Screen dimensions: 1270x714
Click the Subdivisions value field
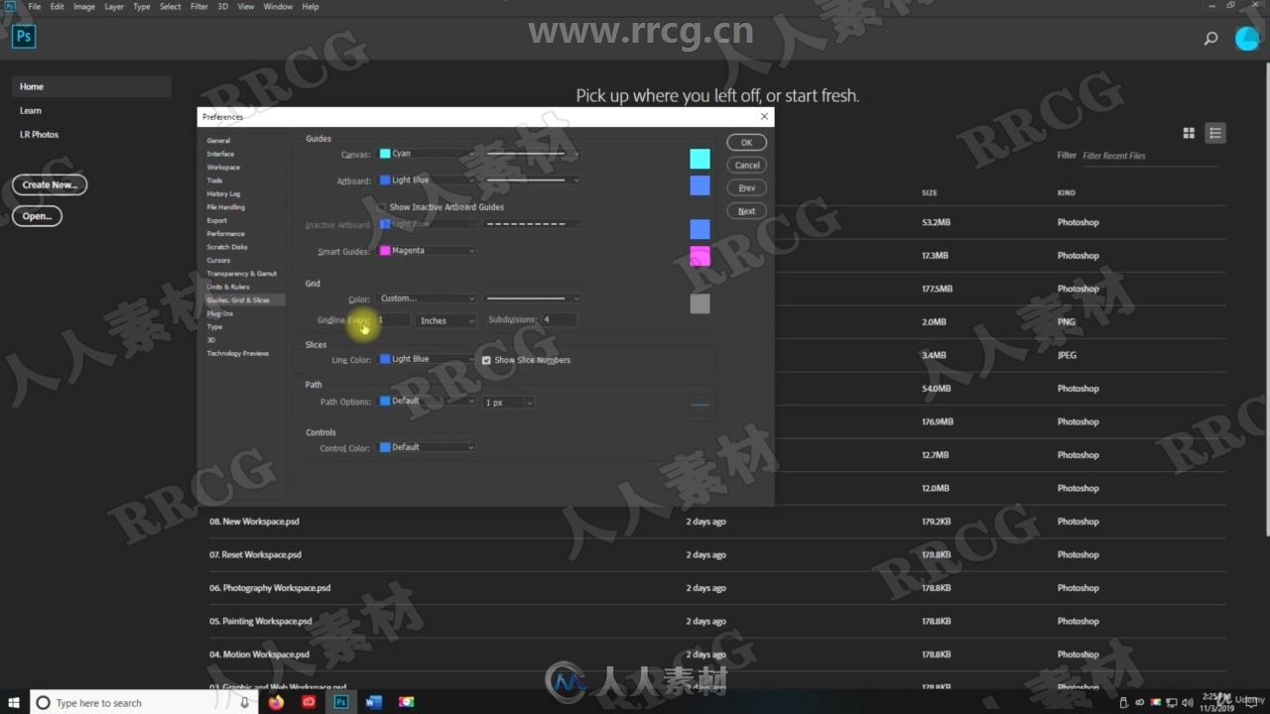click(x=559, y=320)
